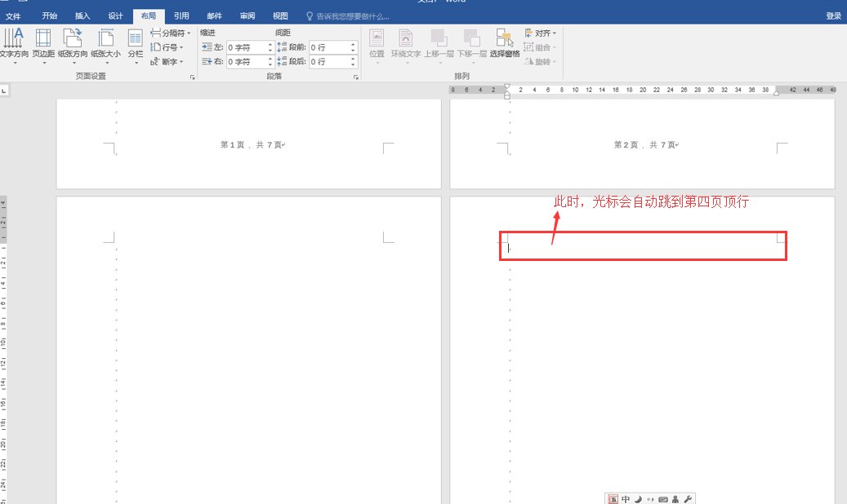
Task: Click the 登录 sign-in link
Action: pos(833,15)
